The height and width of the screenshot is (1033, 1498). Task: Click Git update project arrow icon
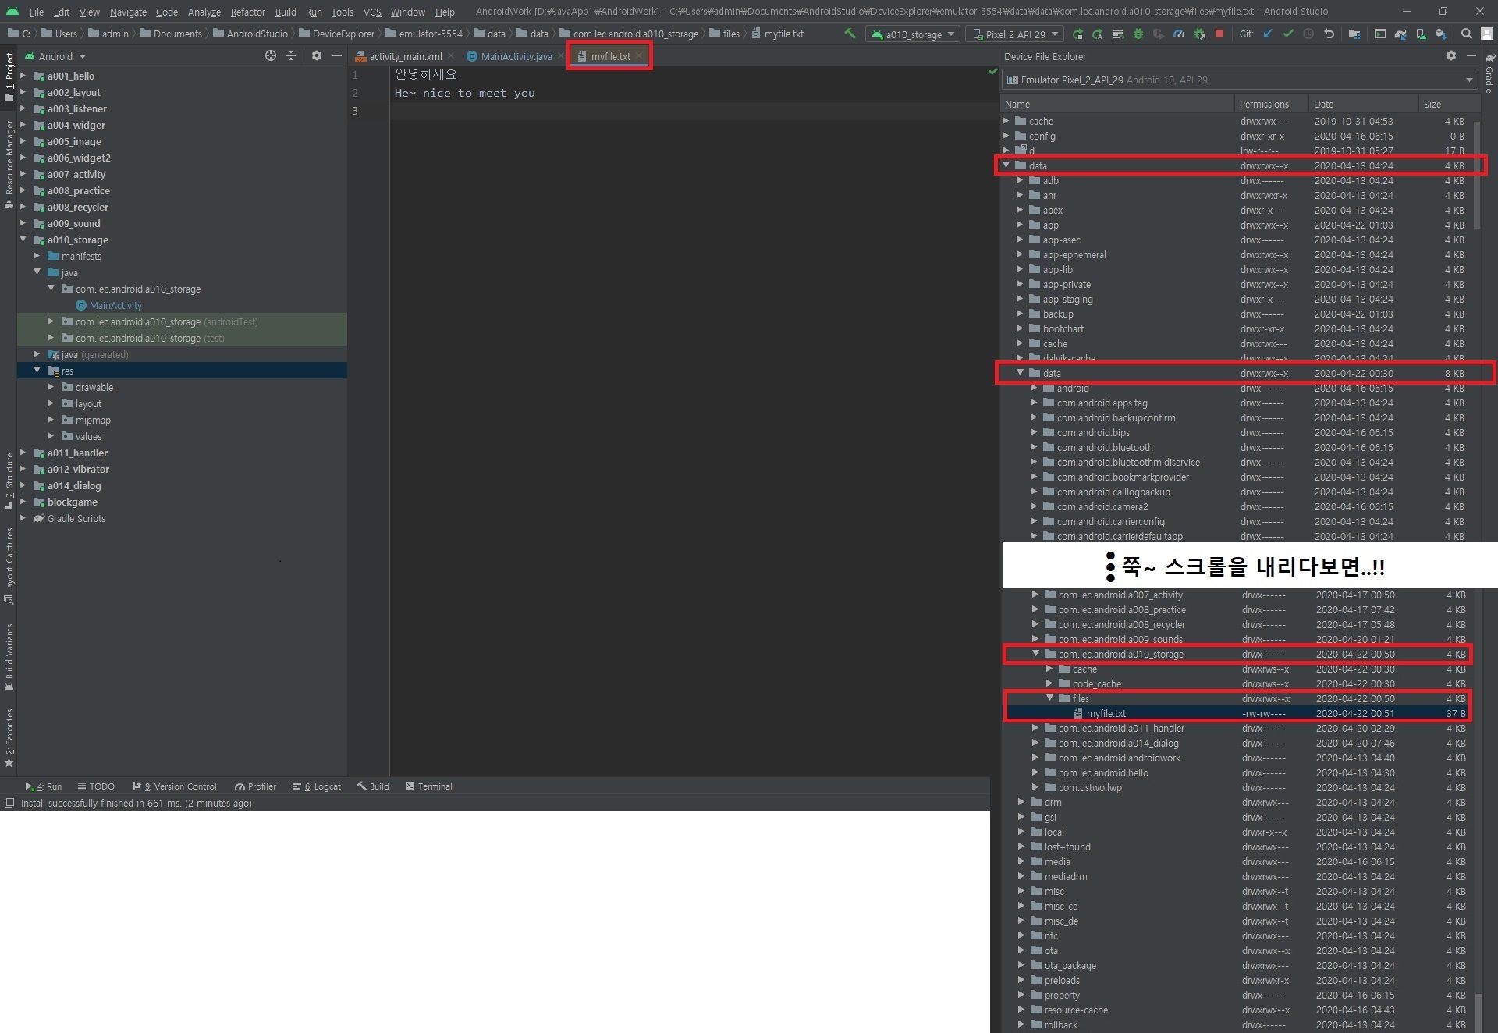[1268, 34]
